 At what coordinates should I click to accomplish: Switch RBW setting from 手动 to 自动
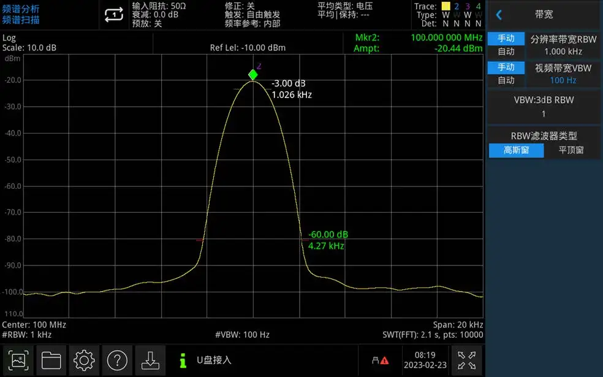point(506,51)
